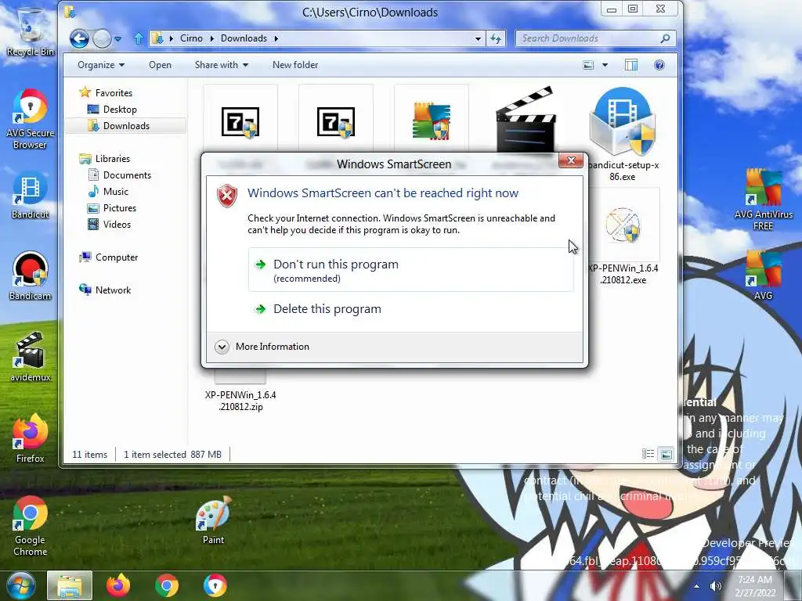
Task: Select the AVG installer file icon
Action: pyautogui.click(x=432, y=121)
